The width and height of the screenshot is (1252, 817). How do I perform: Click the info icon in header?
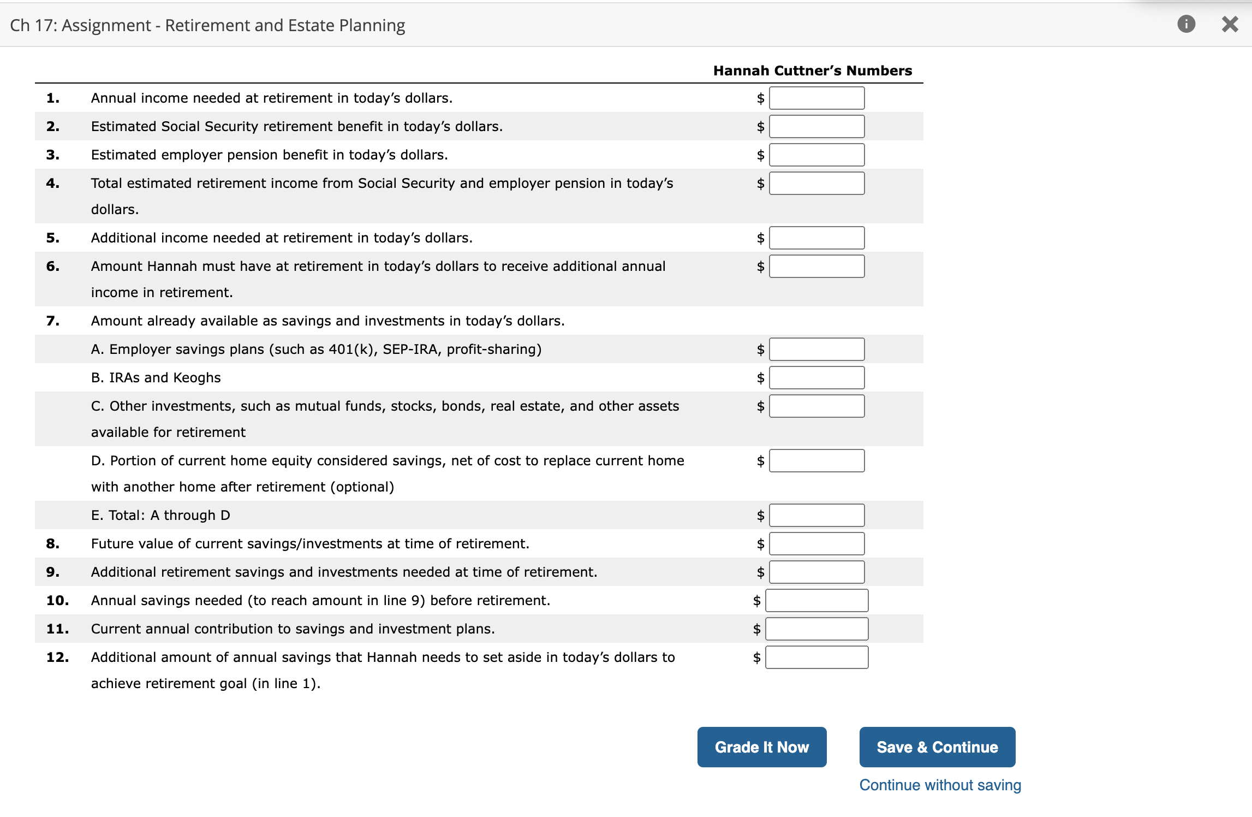pyautogui.click(x=1186, y=24)
